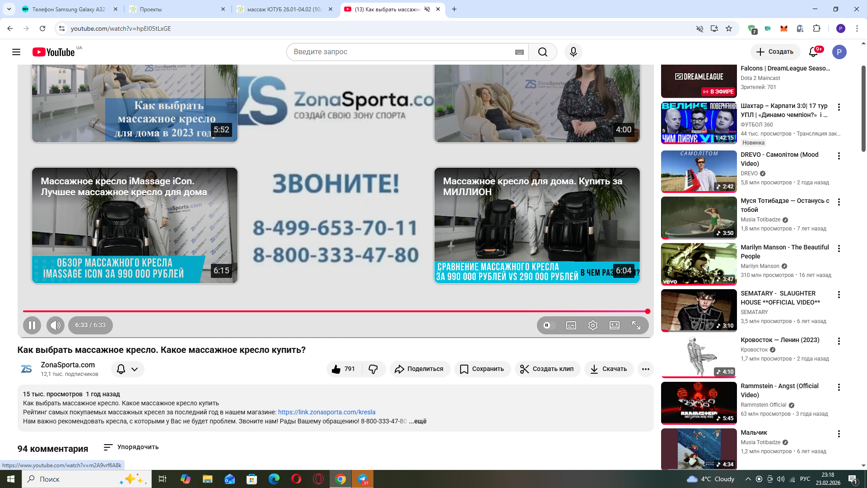Click the red video progress bar
Screen dimensions: 867x488
pos(334,311)
